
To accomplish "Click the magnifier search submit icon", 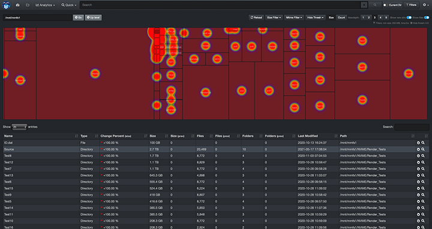I will point(375,5).
